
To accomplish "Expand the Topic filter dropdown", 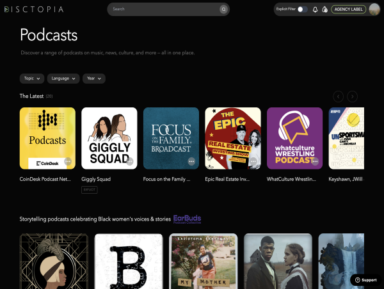I will 32,79.
